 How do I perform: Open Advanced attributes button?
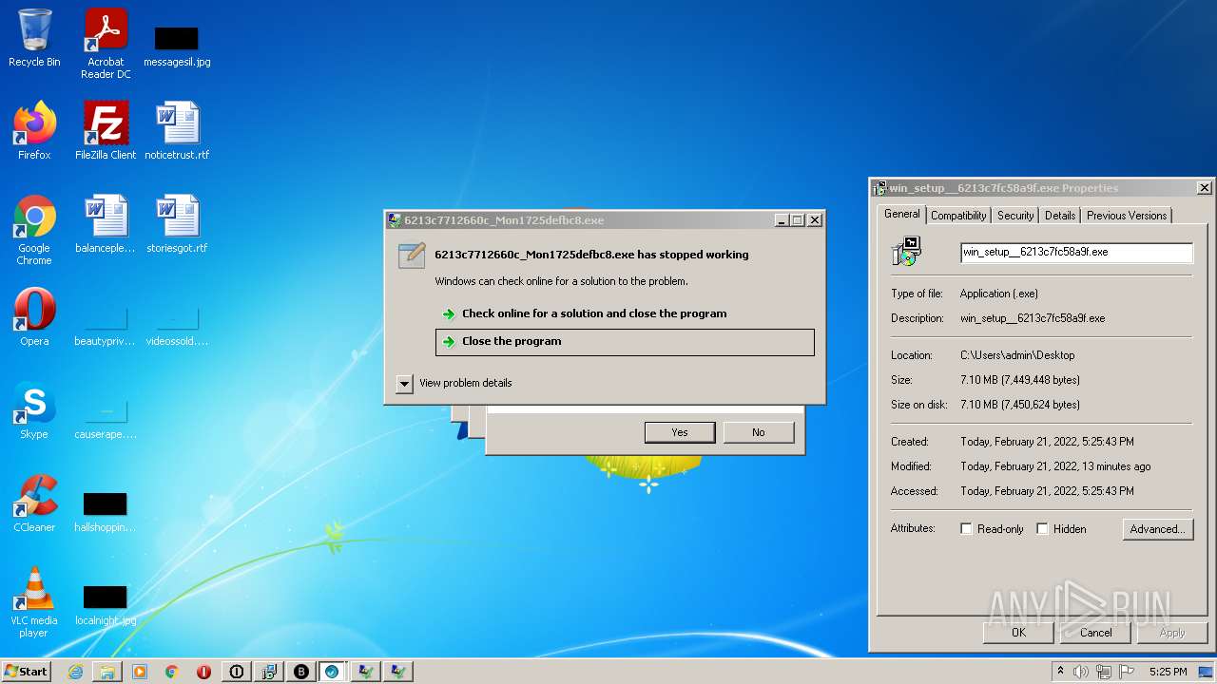pyautogui.click(x=1157, y=529)
